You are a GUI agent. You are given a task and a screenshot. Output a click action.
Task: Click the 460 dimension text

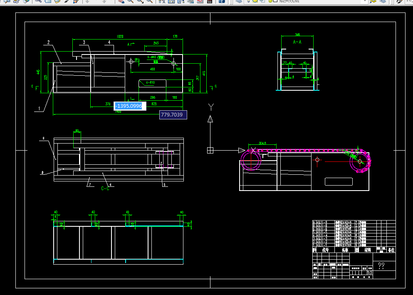pos(153,69)
